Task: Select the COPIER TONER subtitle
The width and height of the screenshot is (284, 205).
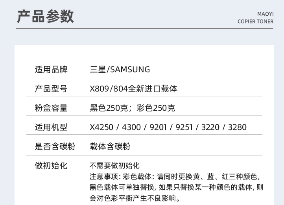Action: (x=255, y=22)
